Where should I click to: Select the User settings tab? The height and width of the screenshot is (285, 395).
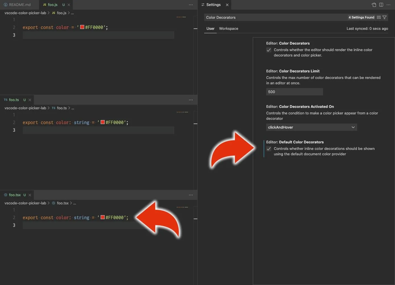pos(210,29)
